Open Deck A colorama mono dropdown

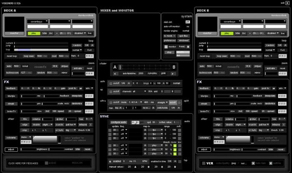(x=26, y=137)
